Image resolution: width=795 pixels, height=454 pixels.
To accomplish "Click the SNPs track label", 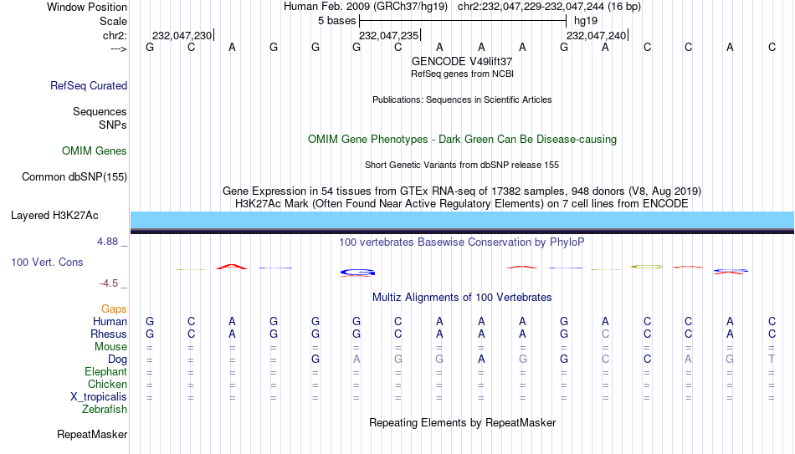I will point(113,125).
